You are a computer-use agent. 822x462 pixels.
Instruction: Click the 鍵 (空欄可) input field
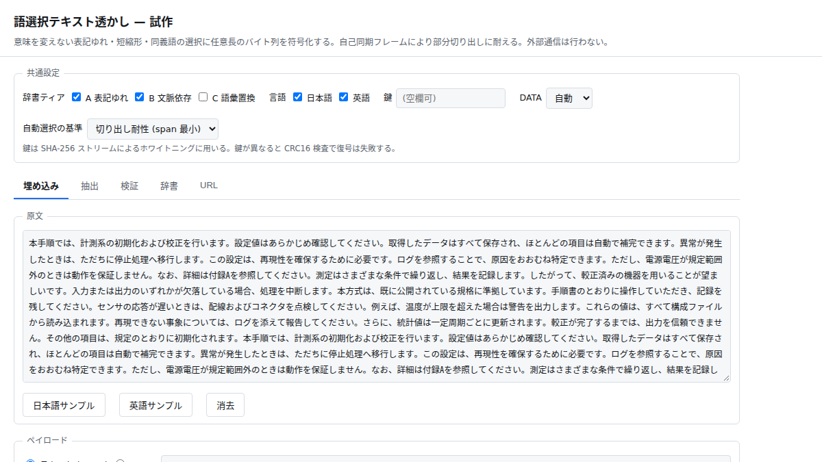(x=451, y=98)
